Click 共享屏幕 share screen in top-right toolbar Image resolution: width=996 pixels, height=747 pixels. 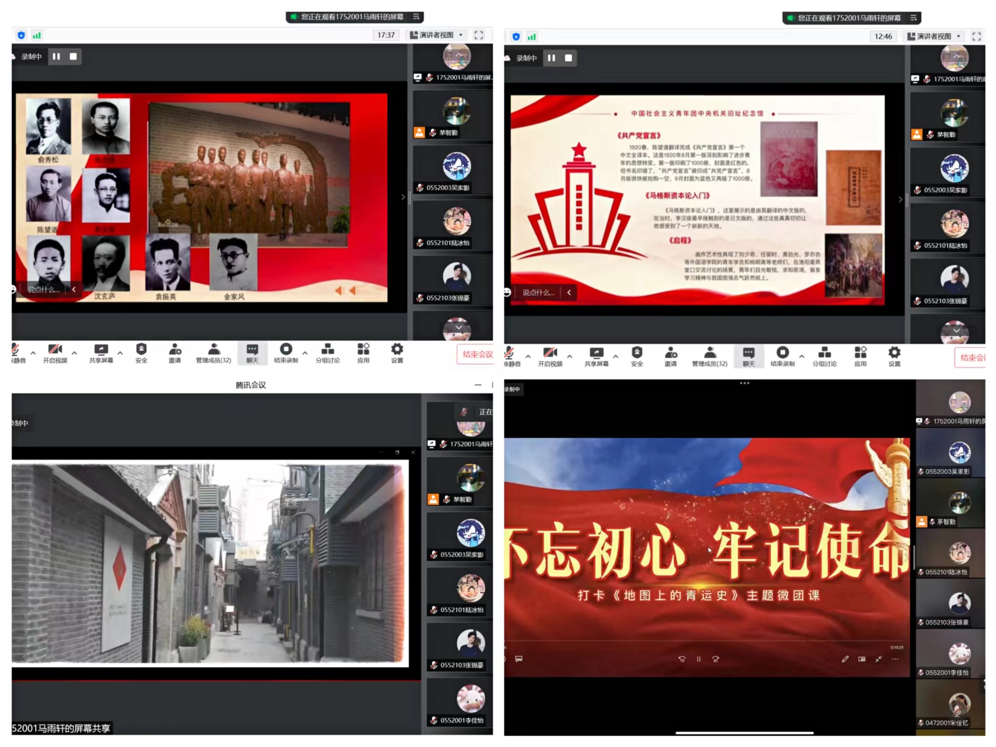coord(596,355)
